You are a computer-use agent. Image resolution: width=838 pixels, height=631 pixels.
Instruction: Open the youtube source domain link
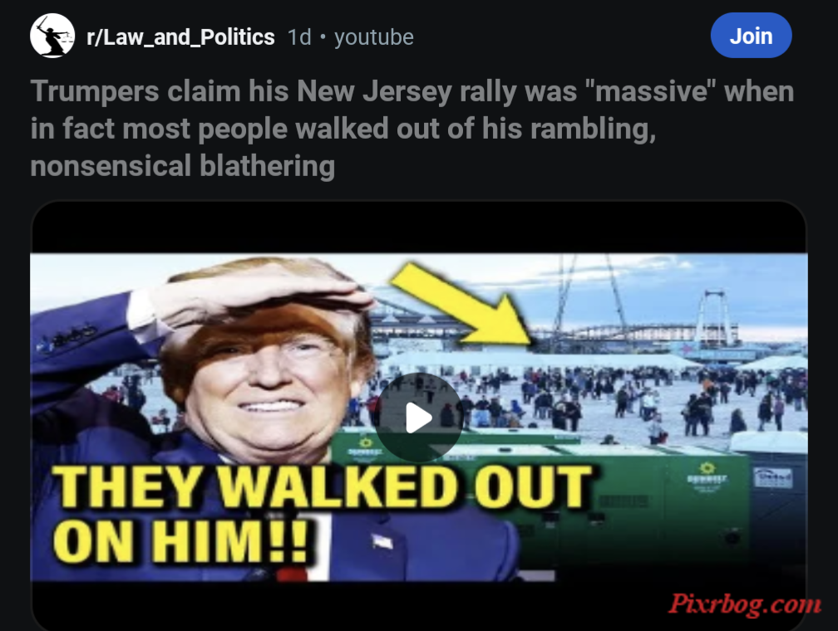pyautogui.click(x=374, y=37)
